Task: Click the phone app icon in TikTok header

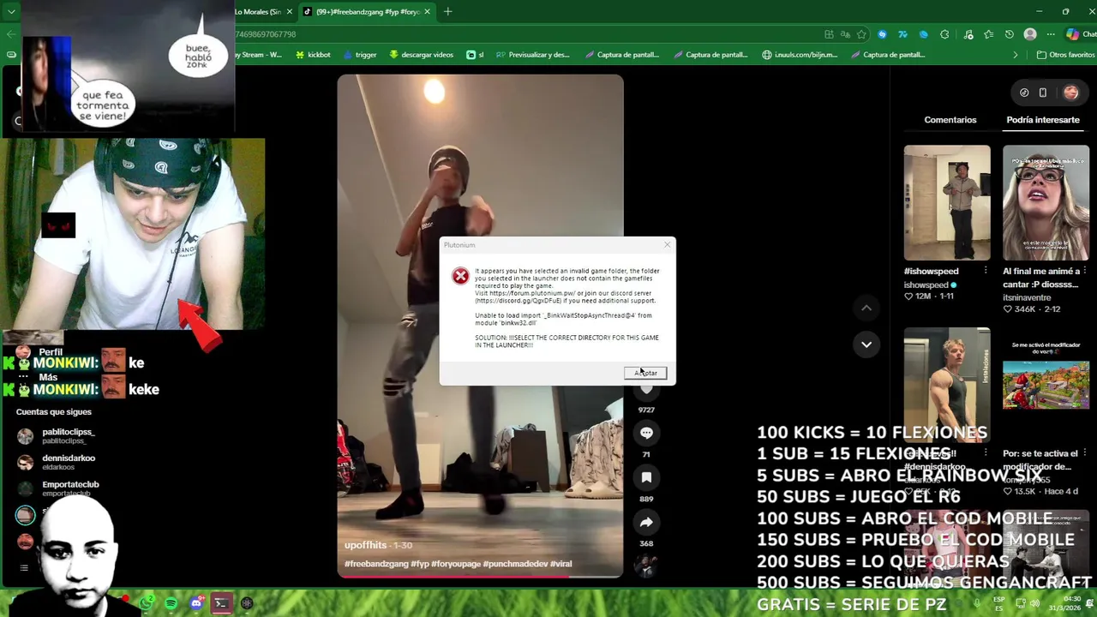Action: 1043,93
